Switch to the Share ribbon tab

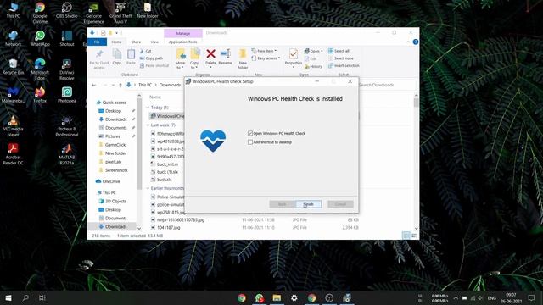point(136,42)
